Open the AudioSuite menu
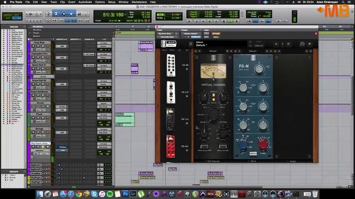The height and width of the screenshot is (199, 355). point(85,2)
